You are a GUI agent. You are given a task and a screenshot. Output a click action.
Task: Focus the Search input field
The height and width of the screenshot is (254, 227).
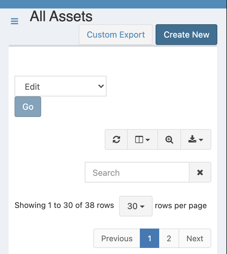[137, 172]
